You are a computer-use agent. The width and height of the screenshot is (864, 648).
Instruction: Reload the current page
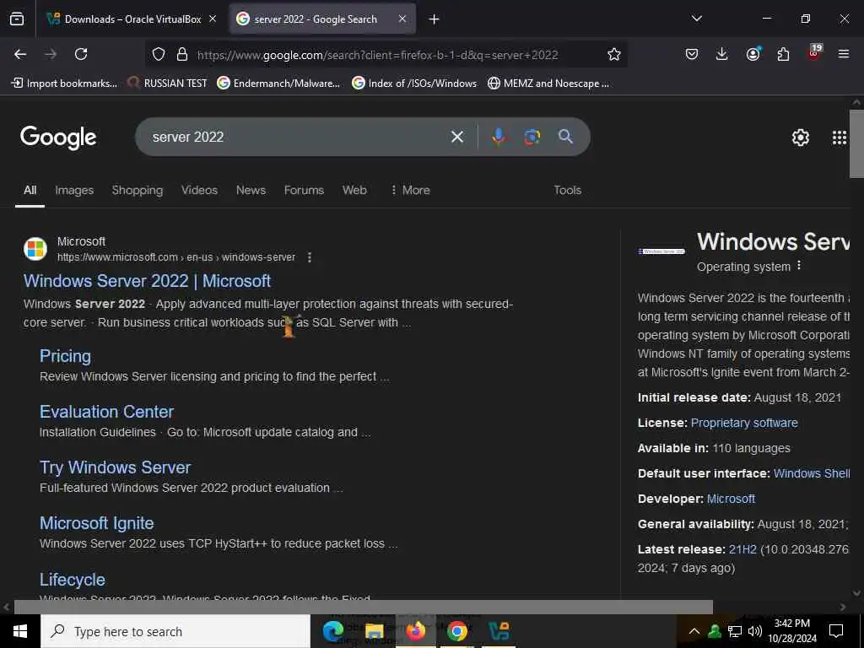pyautogui.click(x=81, y=54)
